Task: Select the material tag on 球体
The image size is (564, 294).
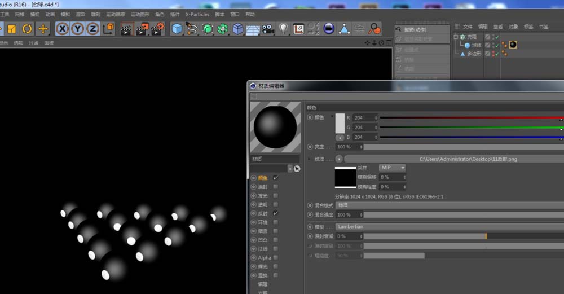Action: click(x=513, y=45)
